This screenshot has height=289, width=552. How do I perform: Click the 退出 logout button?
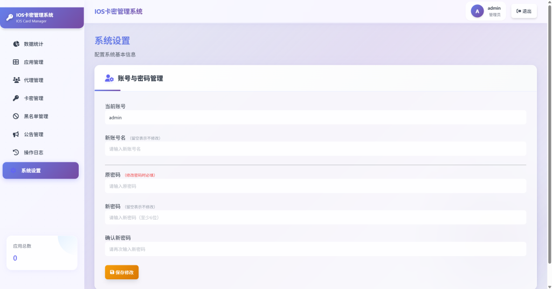point(524,11)
